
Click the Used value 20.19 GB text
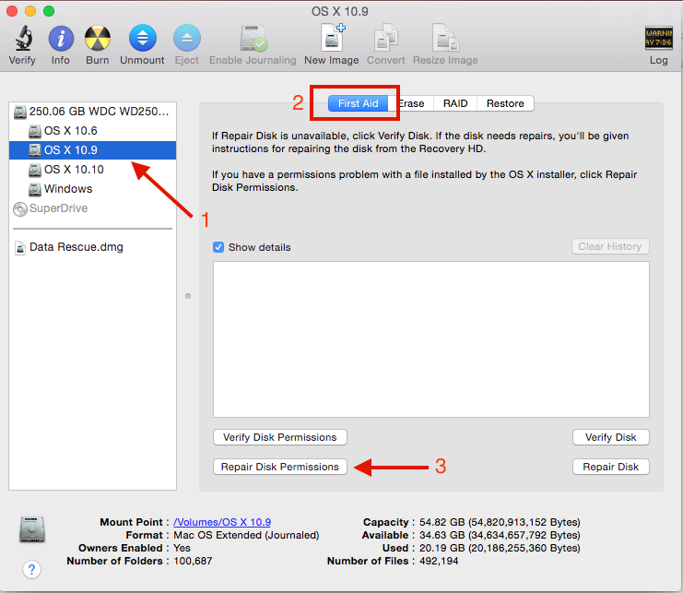pos(500,548)
